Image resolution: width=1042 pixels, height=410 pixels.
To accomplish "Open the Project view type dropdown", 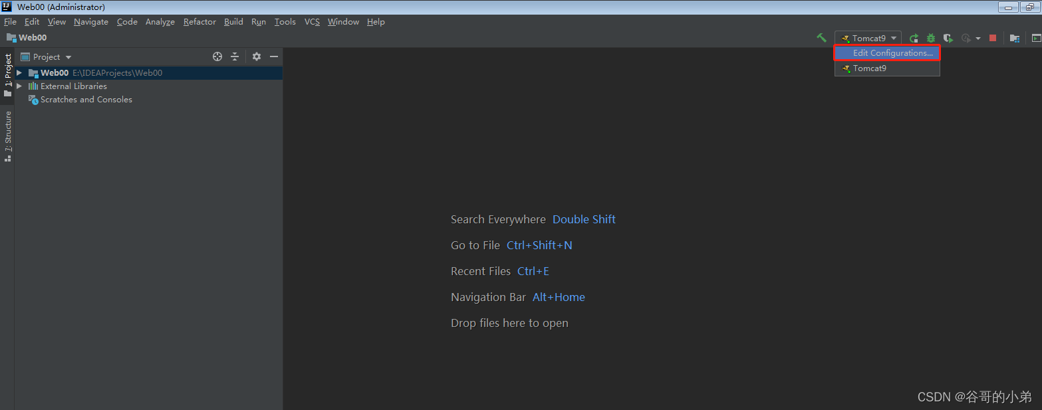I will coord(46,57).
